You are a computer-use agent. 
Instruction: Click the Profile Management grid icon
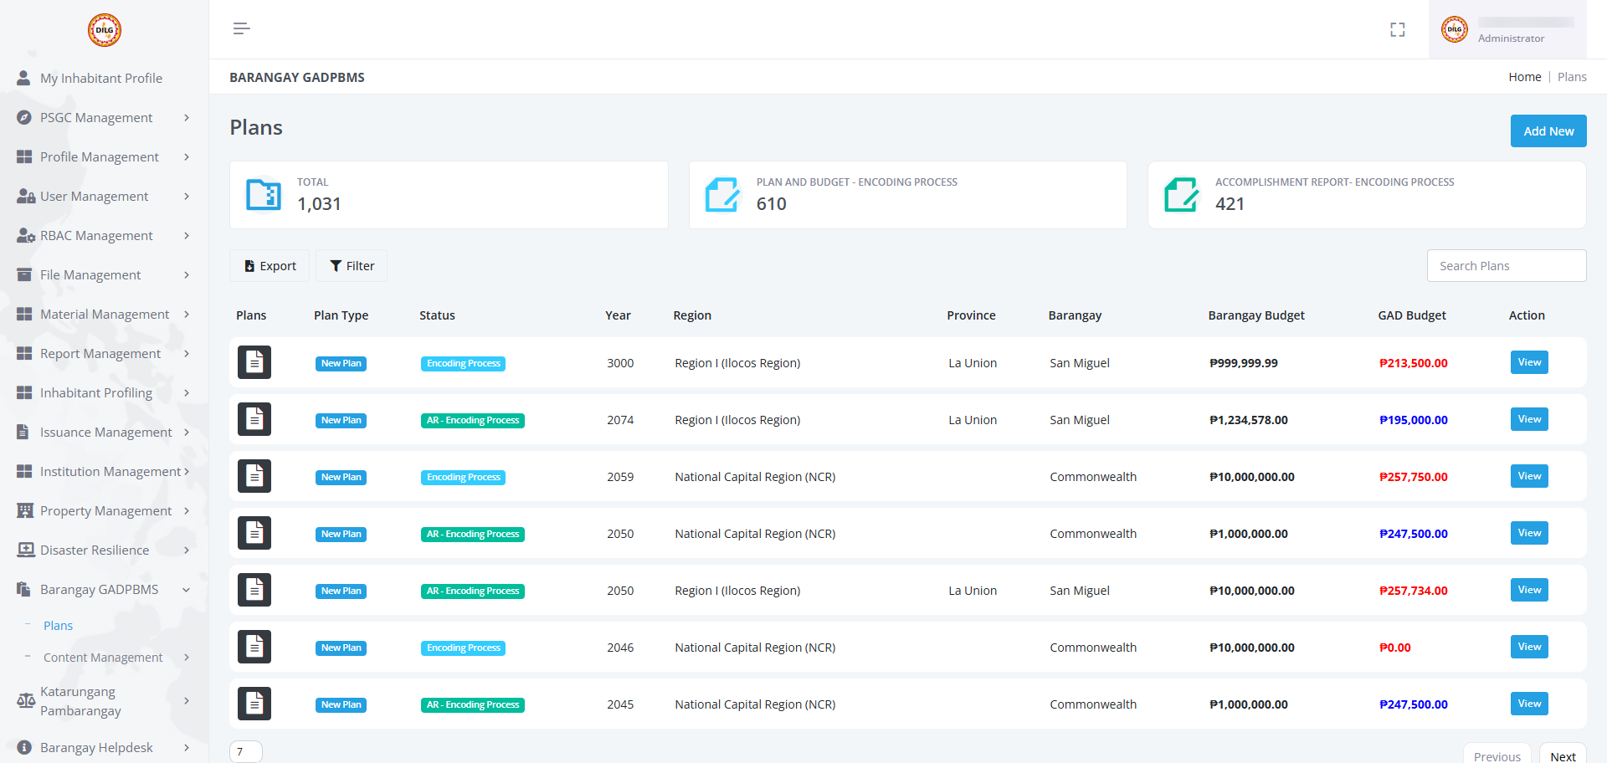pyautogui.click(x=24, y=156)
